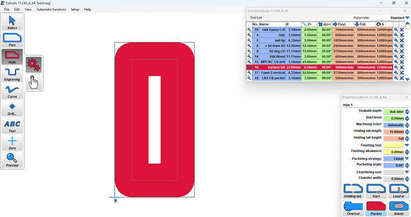
Task: Click the Toolpath depth Ask later field
Action: pos(394,112)
